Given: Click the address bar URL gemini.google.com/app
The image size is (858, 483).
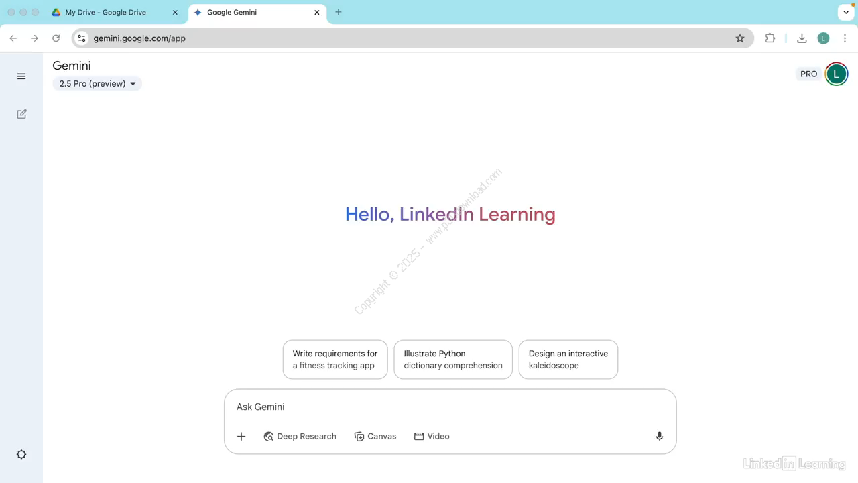Looking at the screenshot, I should (139, 38).
